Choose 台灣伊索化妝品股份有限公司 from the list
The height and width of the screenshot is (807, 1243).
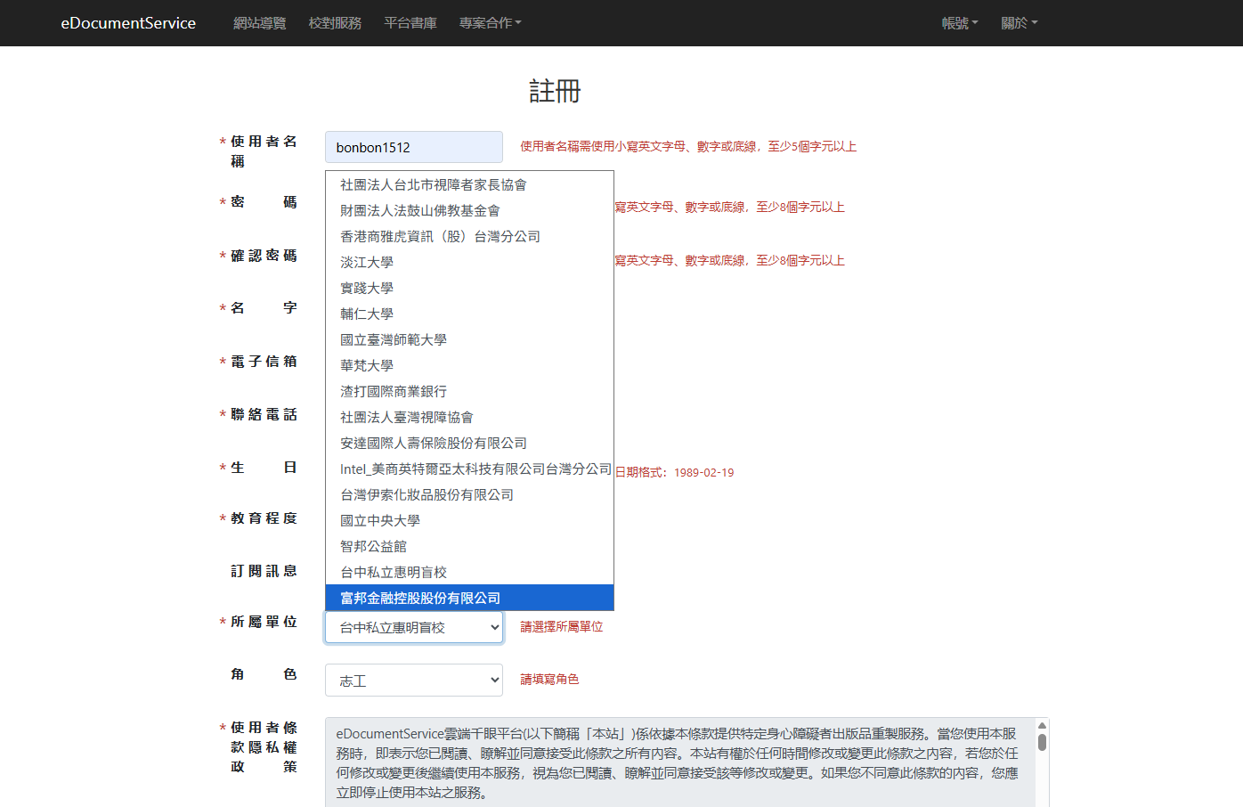469,494
